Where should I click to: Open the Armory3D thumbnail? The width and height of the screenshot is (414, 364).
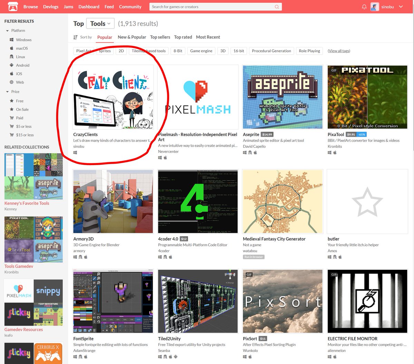[x=113, y=201]
